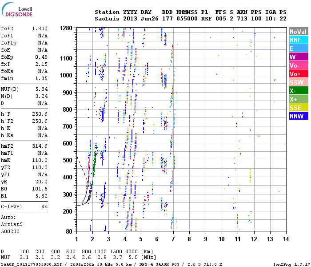Click the time value 055000
This screenshot has width=311, height=267.
[187, 19]
